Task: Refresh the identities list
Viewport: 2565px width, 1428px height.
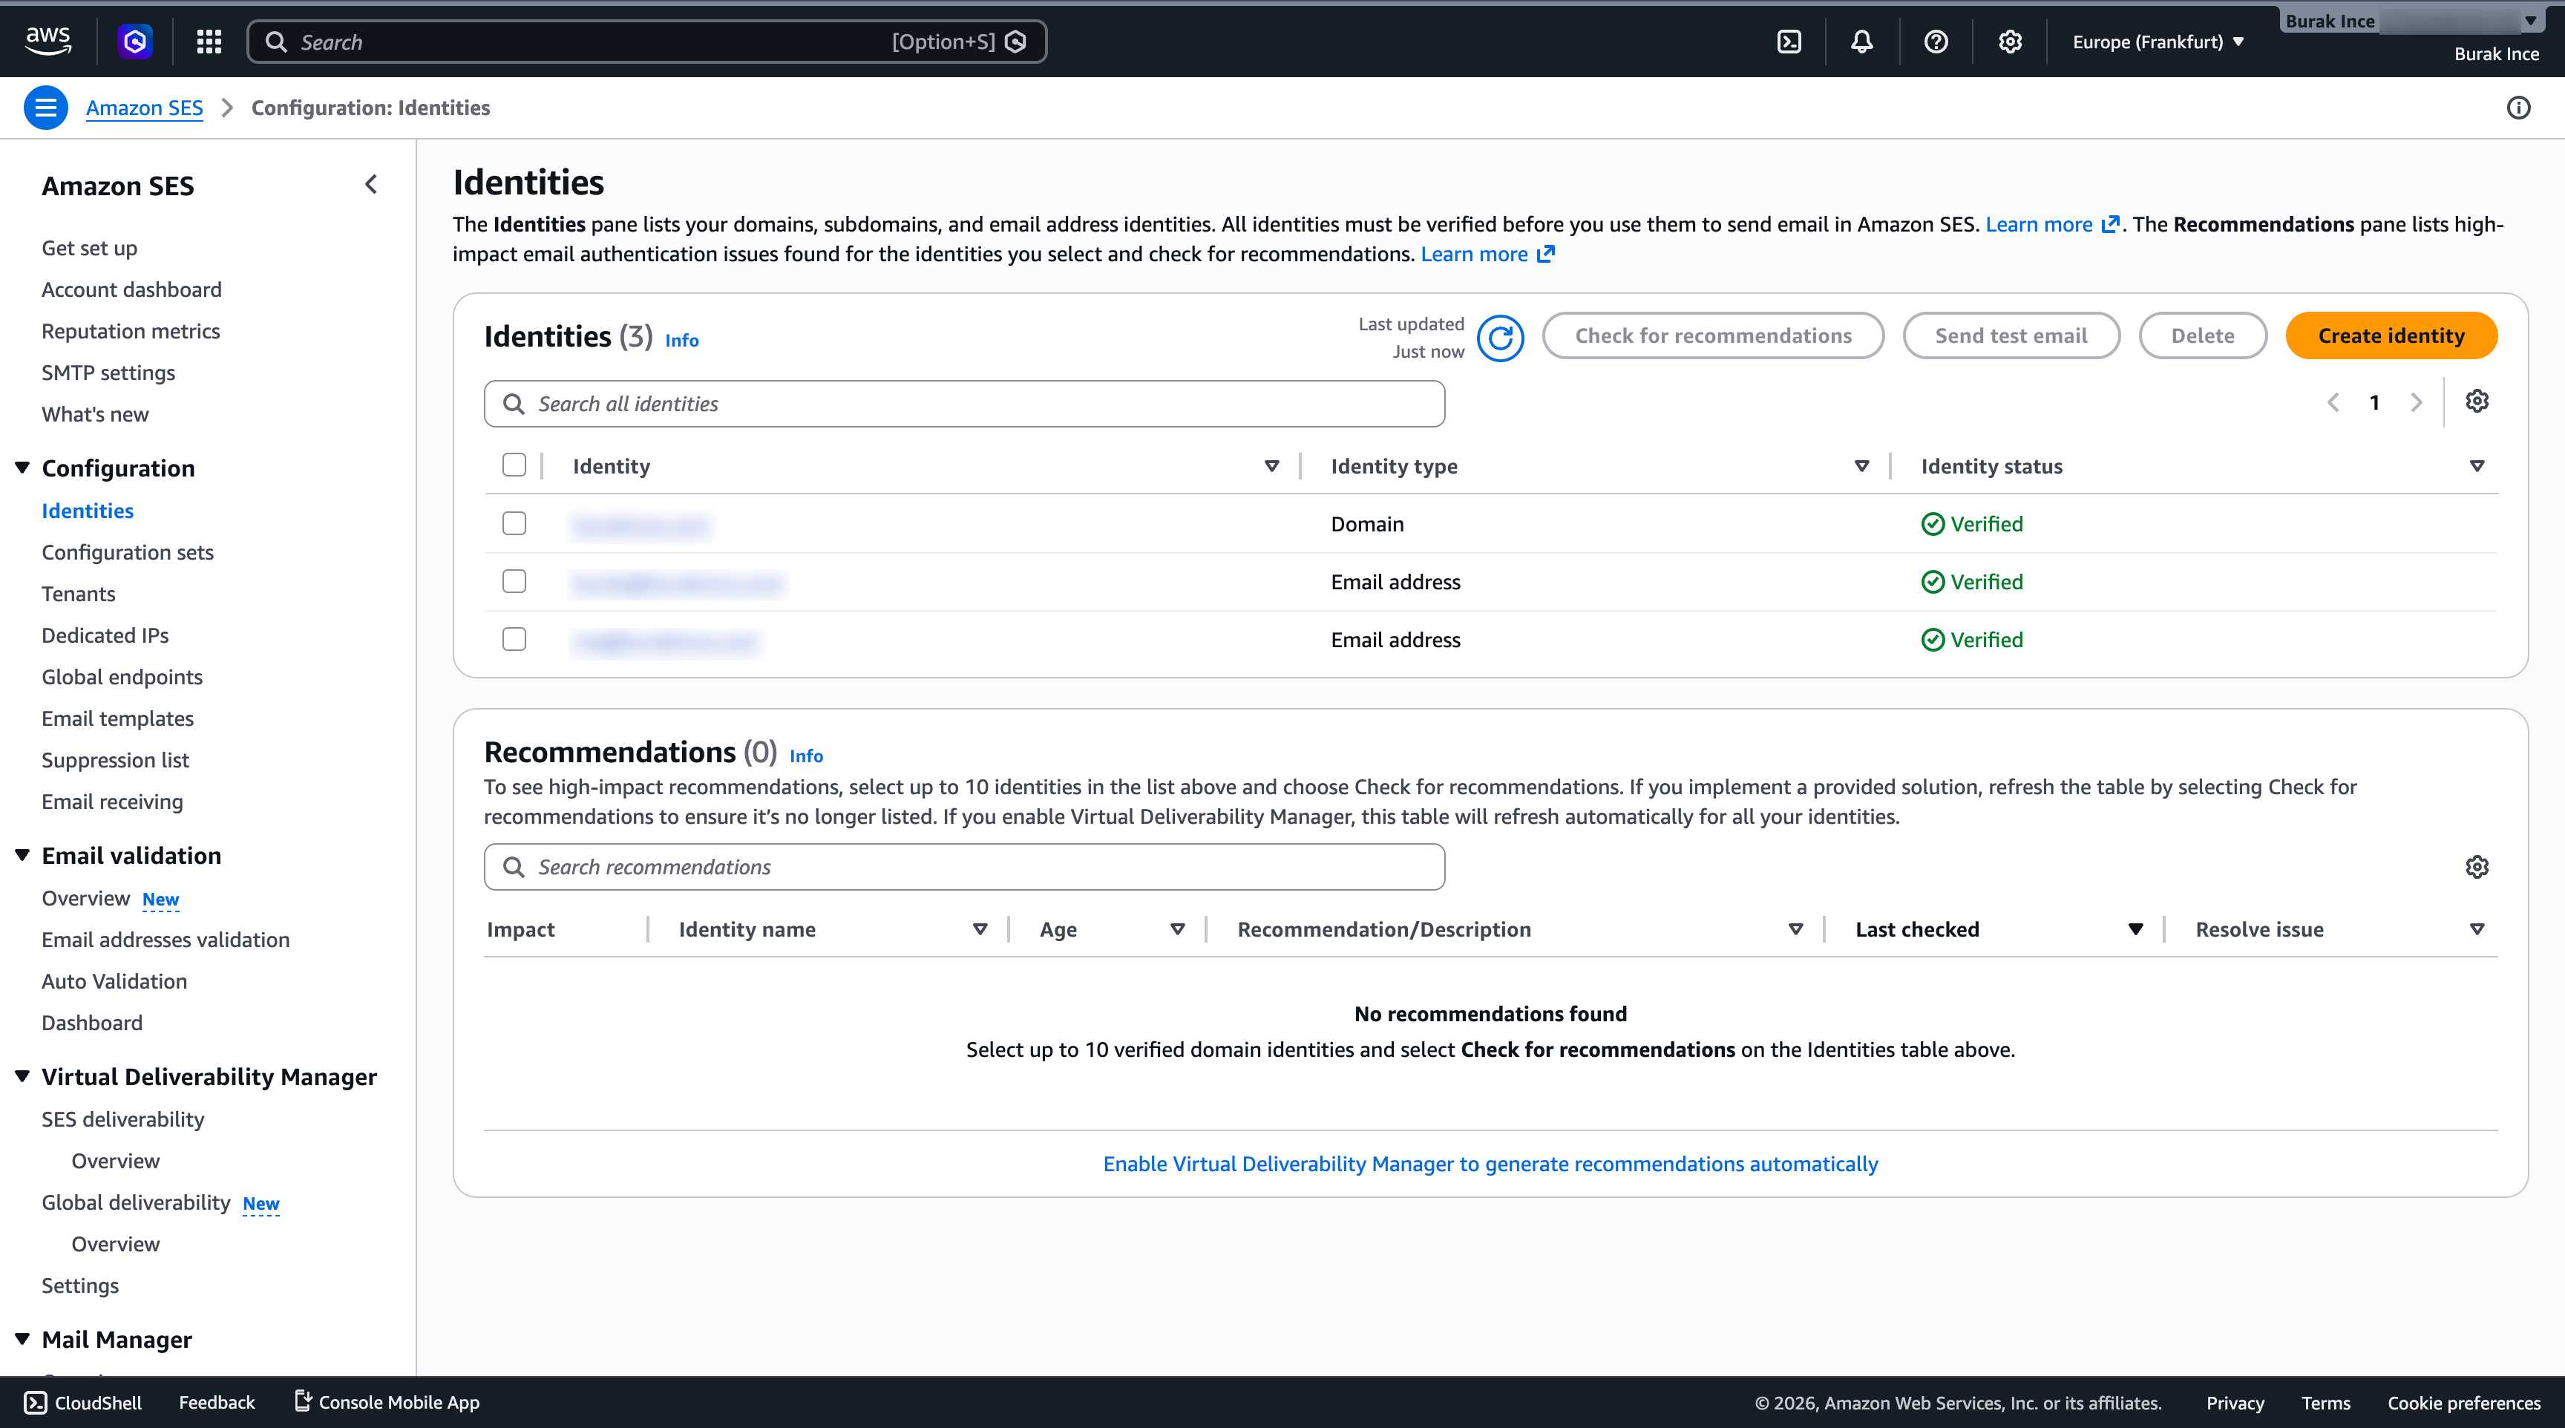Action: [x=1501, y=338]
